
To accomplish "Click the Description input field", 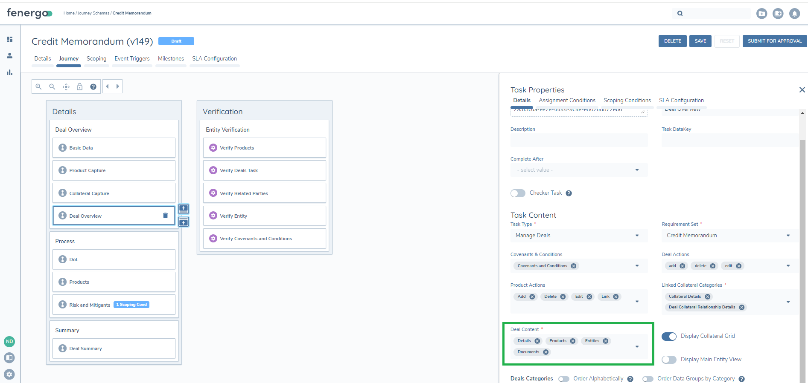I will (579, 140).
